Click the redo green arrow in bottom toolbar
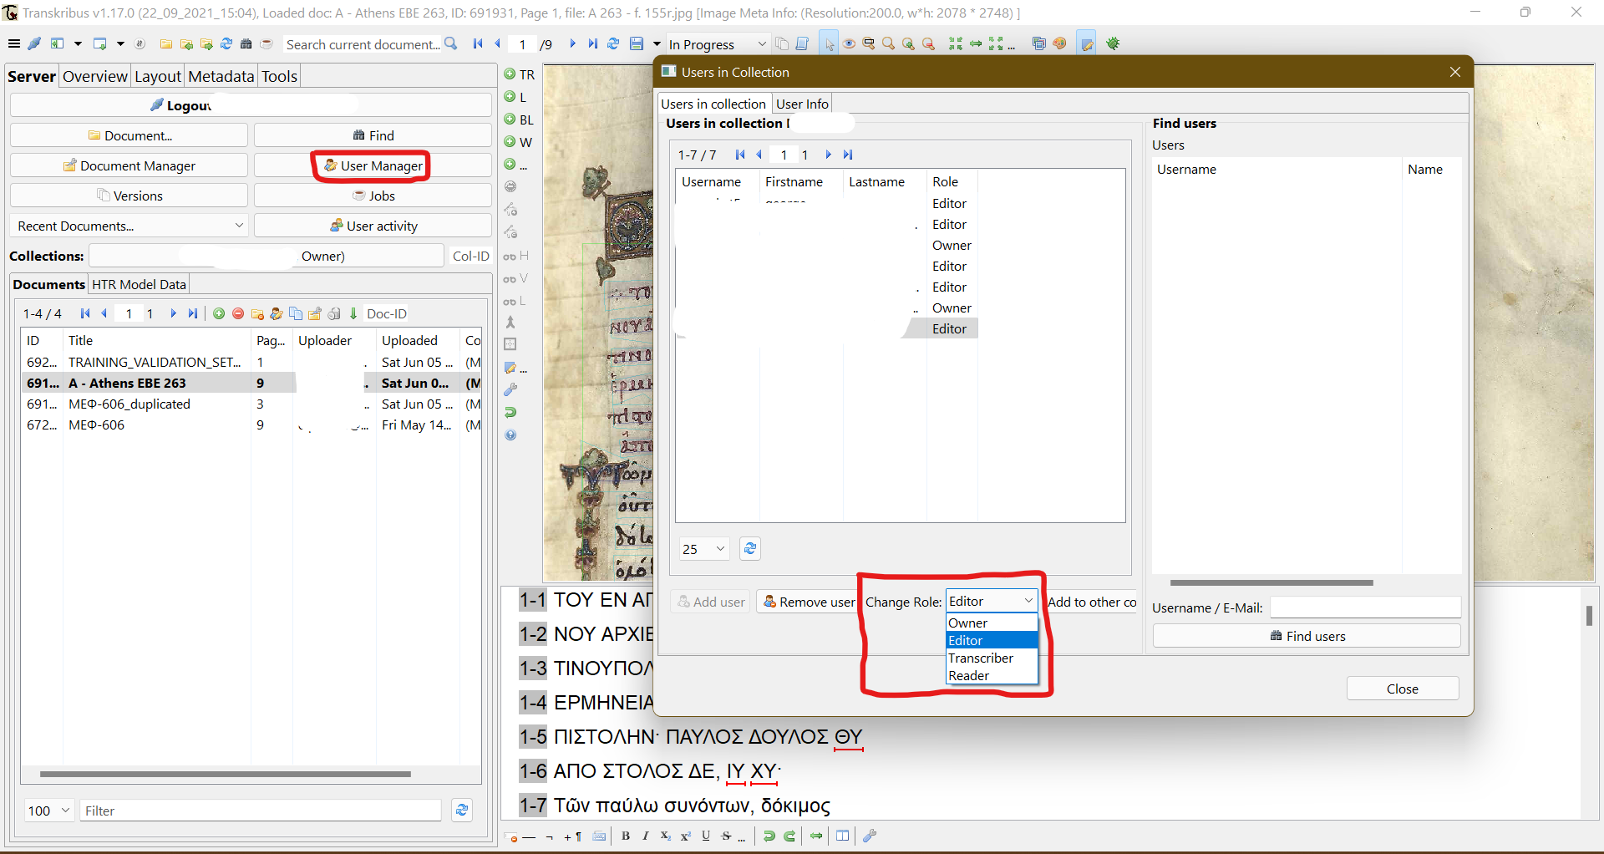The height and width of the screenshot is (854, 1604). [789, 836]
